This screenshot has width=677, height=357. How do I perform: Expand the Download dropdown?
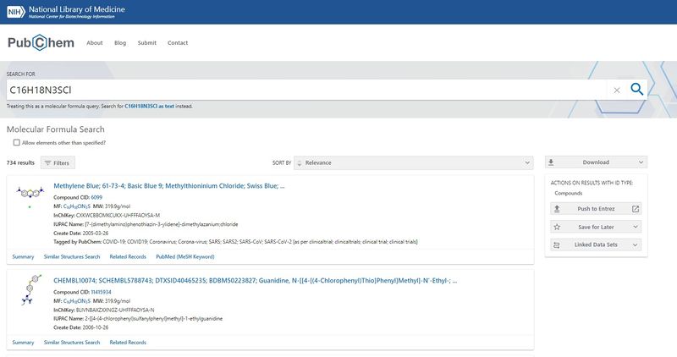[x=596, y=162]
